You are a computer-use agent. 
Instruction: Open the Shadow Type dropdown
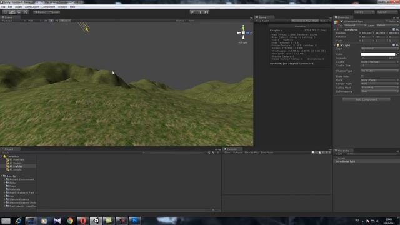(379, 71)
